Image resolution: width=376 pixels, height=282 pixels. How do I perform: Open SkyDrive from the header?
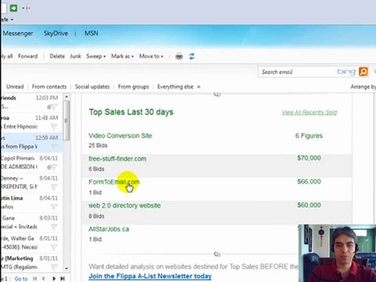point(56,33)
